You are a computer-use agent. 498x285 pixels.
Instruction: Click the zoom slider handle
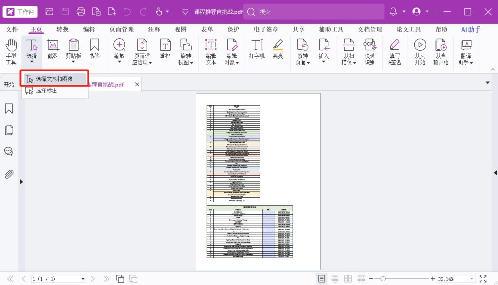click(x=383, y=279)
